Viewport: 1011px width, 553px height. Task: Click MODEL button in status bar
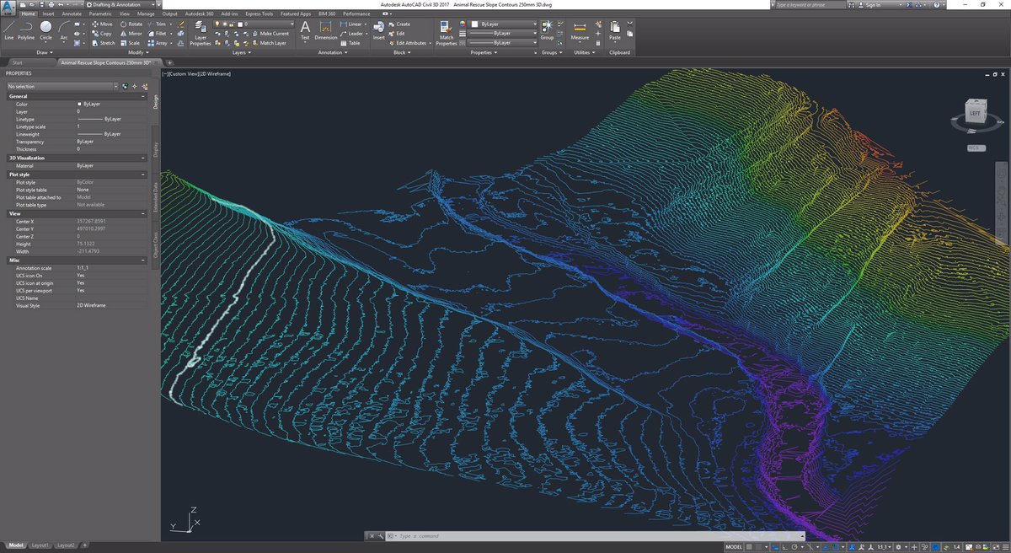click(x=733, y=546)
